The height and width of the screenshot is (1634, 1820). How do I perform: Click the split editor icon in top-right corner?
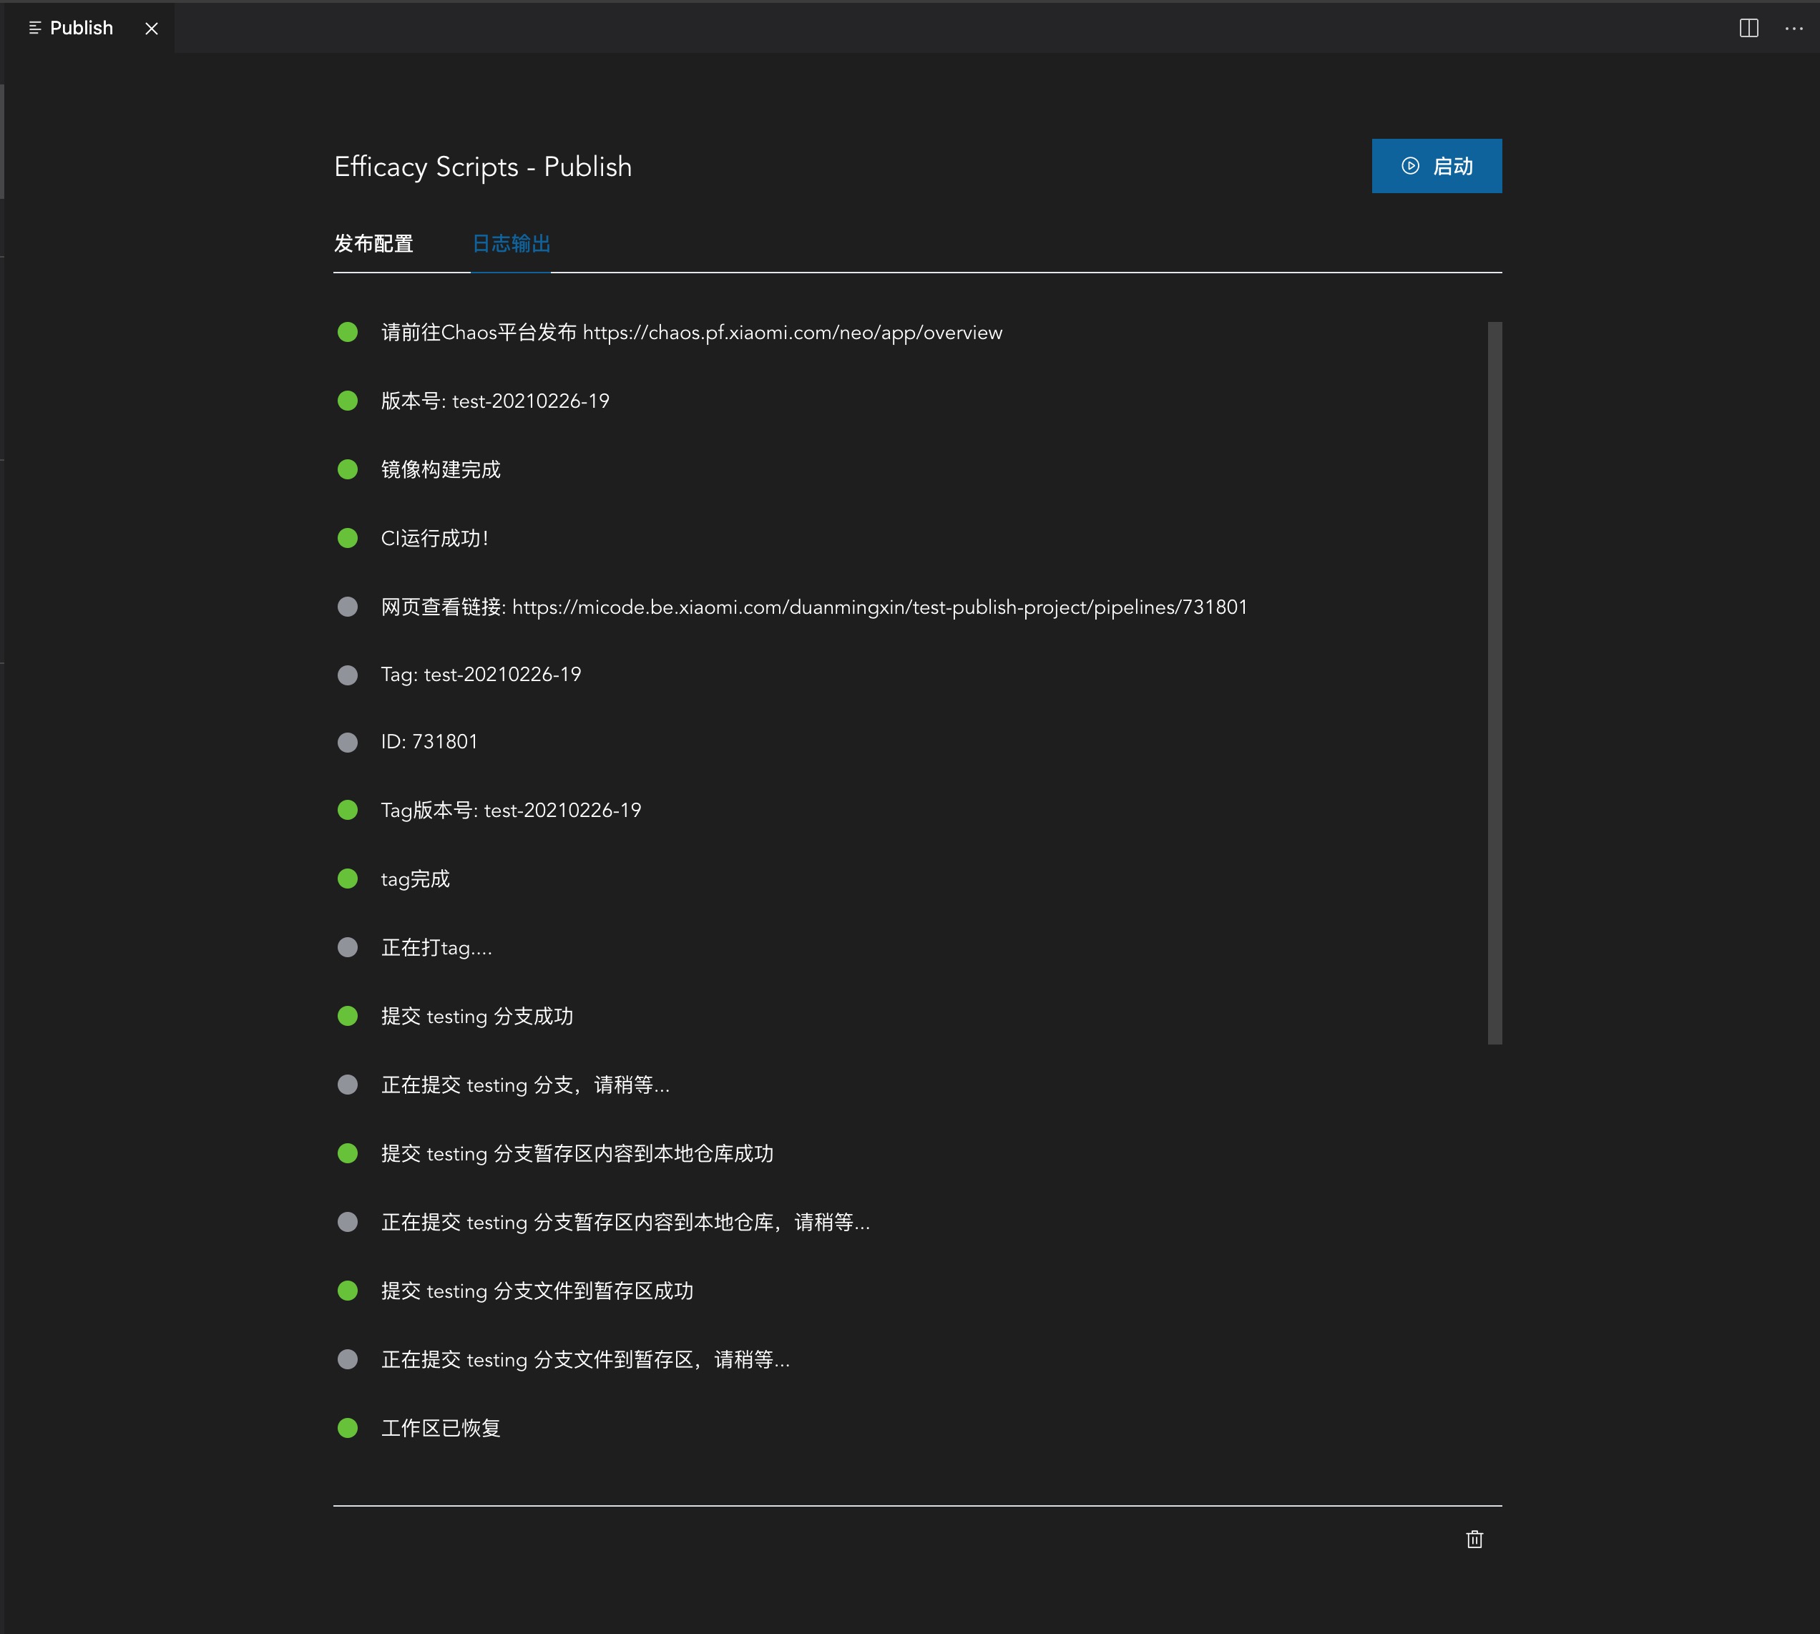click(1748, 28)
